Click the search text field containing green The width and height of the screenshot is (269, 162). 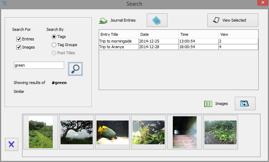click(x=39, y=65)
